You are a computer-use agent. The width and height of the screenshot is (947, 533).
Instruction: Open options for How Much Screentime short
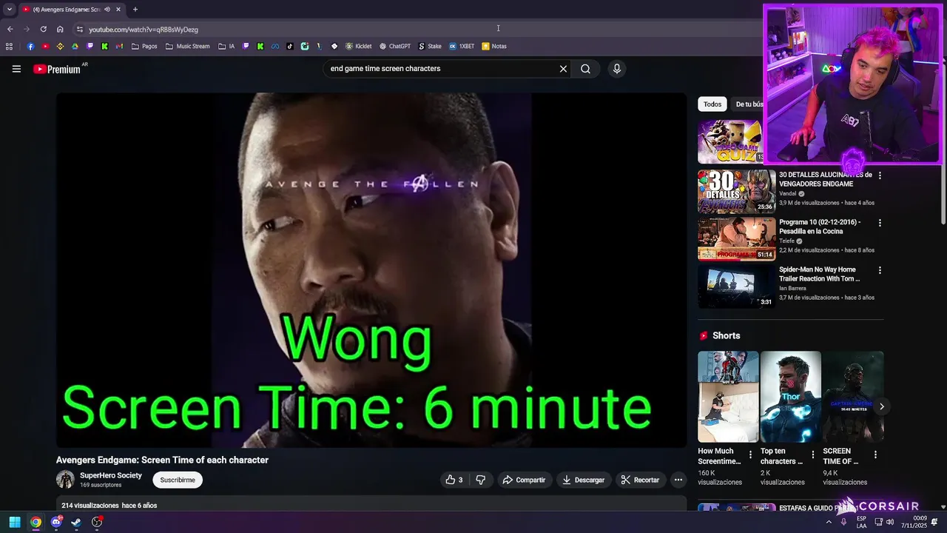[750, 455]
